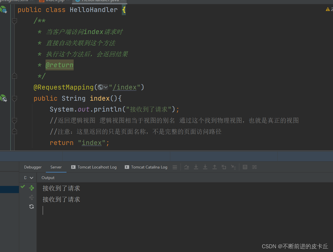Open the Tomcat Localhost Log tab

click(94, 167)
